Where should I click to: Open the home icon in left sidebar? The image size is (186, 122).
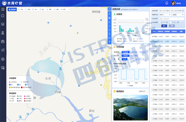[3, 16]
